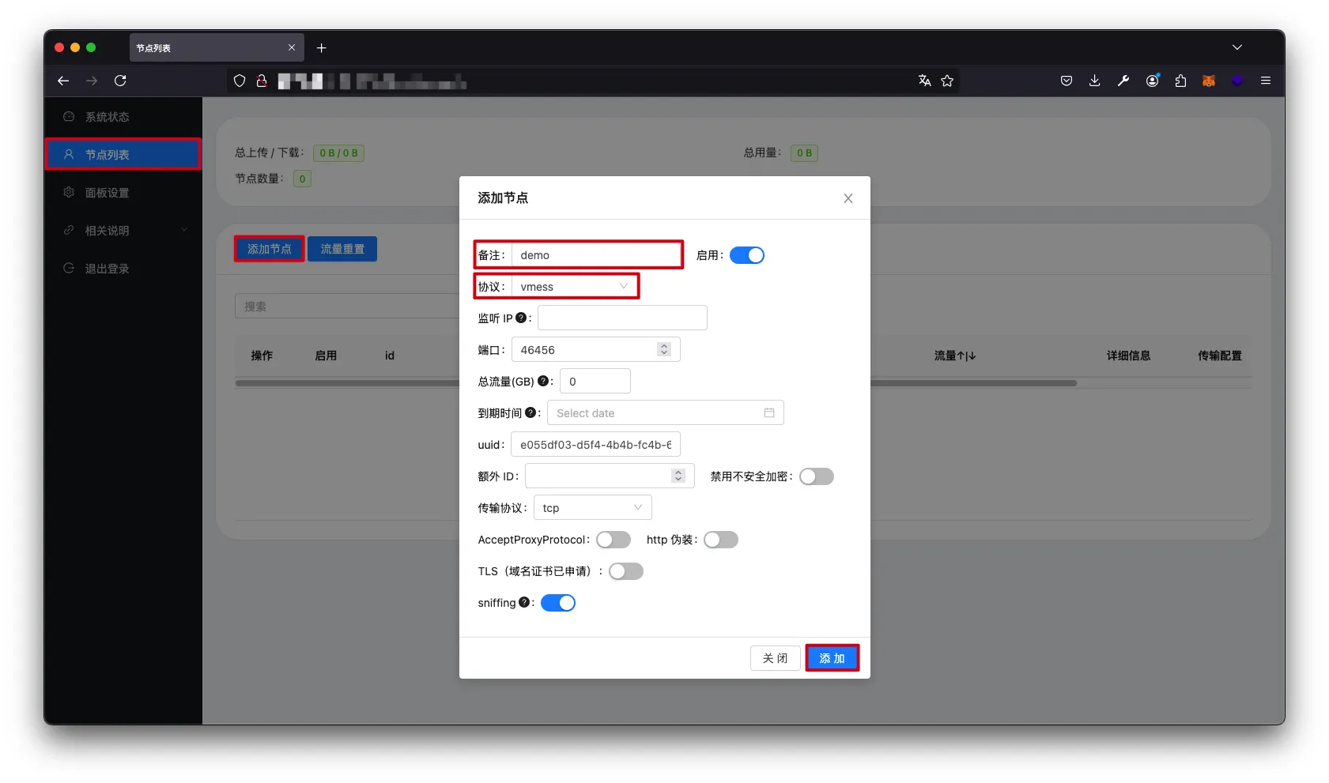Bookmark this page with the star icon
The height and width of the screenshot is (783, 1329).
click(947, 81)
